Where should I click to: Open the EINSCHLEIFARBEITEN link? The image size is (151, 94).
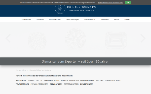click(40, 84)
